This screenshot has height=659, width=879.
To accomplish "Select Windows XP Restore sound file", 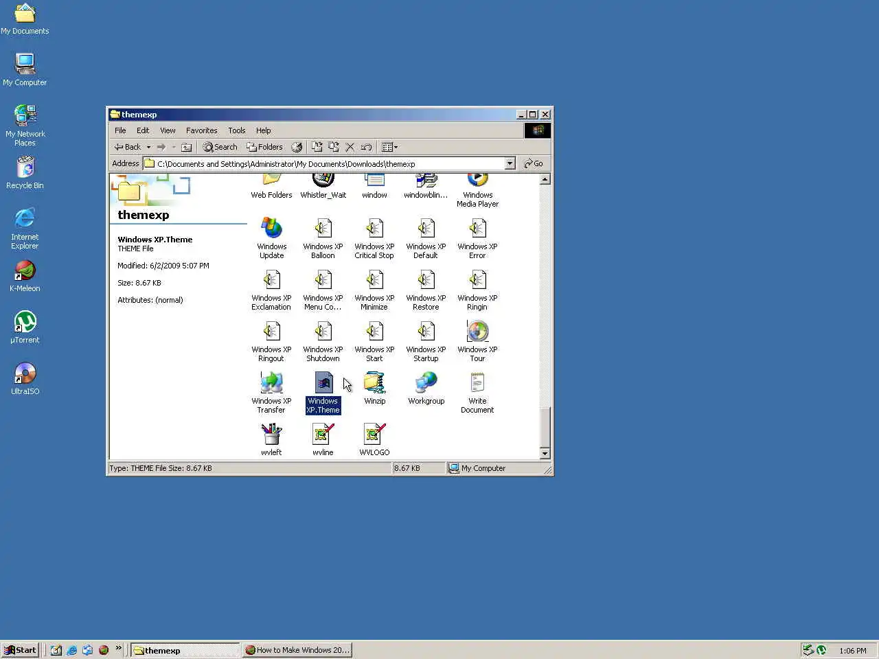I will [426, 290].
